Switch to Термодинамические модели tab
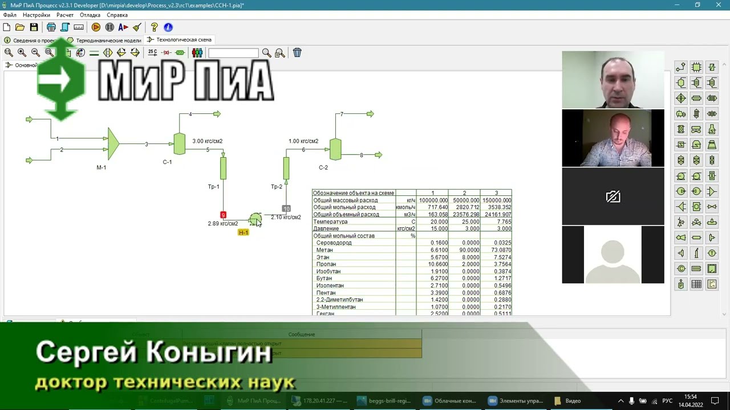The height and width of the screenshot is (410, 730). pyautogui.click(x=104, y=40)
